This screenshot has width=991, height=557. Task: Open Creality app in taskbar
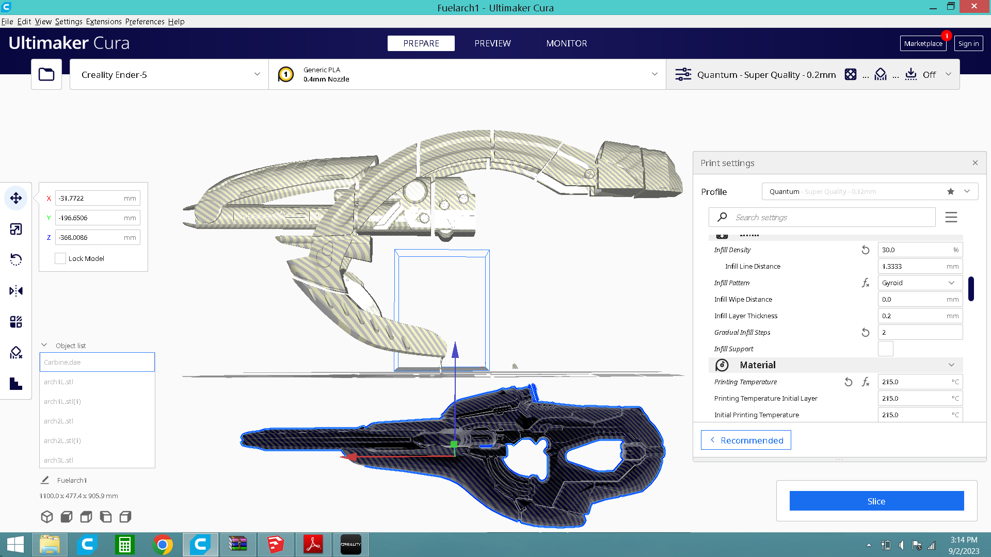click(x=351, y=545)
